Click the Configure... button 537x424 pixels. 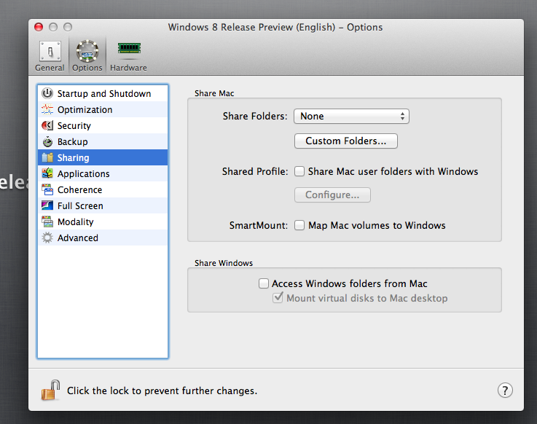coord(332,195)
